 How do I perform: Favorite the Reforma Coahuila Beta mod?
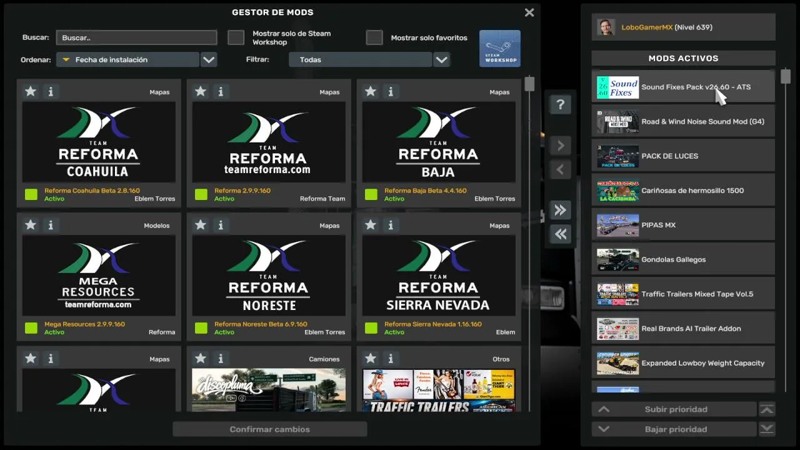[31, 92]
